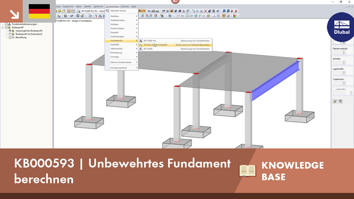The height and width of the screenshot is (199, 354).
Task: Adjust the Trajektorien spinner
Action: click(344, 83)
